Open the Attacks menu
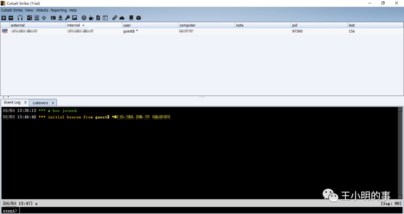 pos(42,10)
